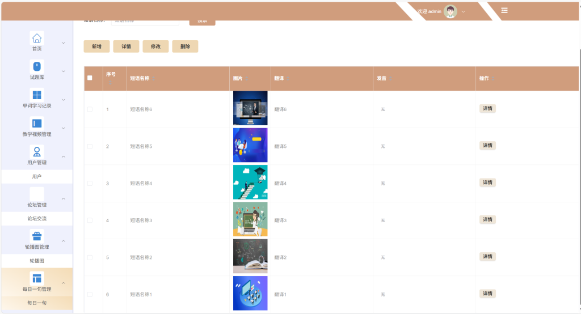The width and height of the screenshot is (581, 314).
Task: Click 详情 button for 短语名称4 row
Action: 487,183
